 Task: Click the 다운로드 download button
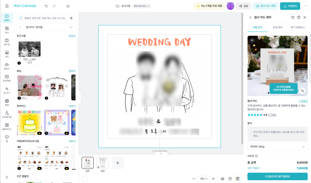tap(290, 6)
